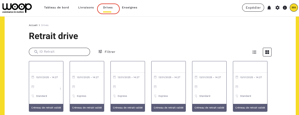The width and height of the screenshot is (299, 115).
Task: Focus the ID Retrait search field
Action: click(63, 52)
